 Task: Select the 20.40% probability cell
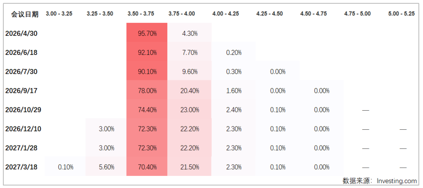point(190,91)
